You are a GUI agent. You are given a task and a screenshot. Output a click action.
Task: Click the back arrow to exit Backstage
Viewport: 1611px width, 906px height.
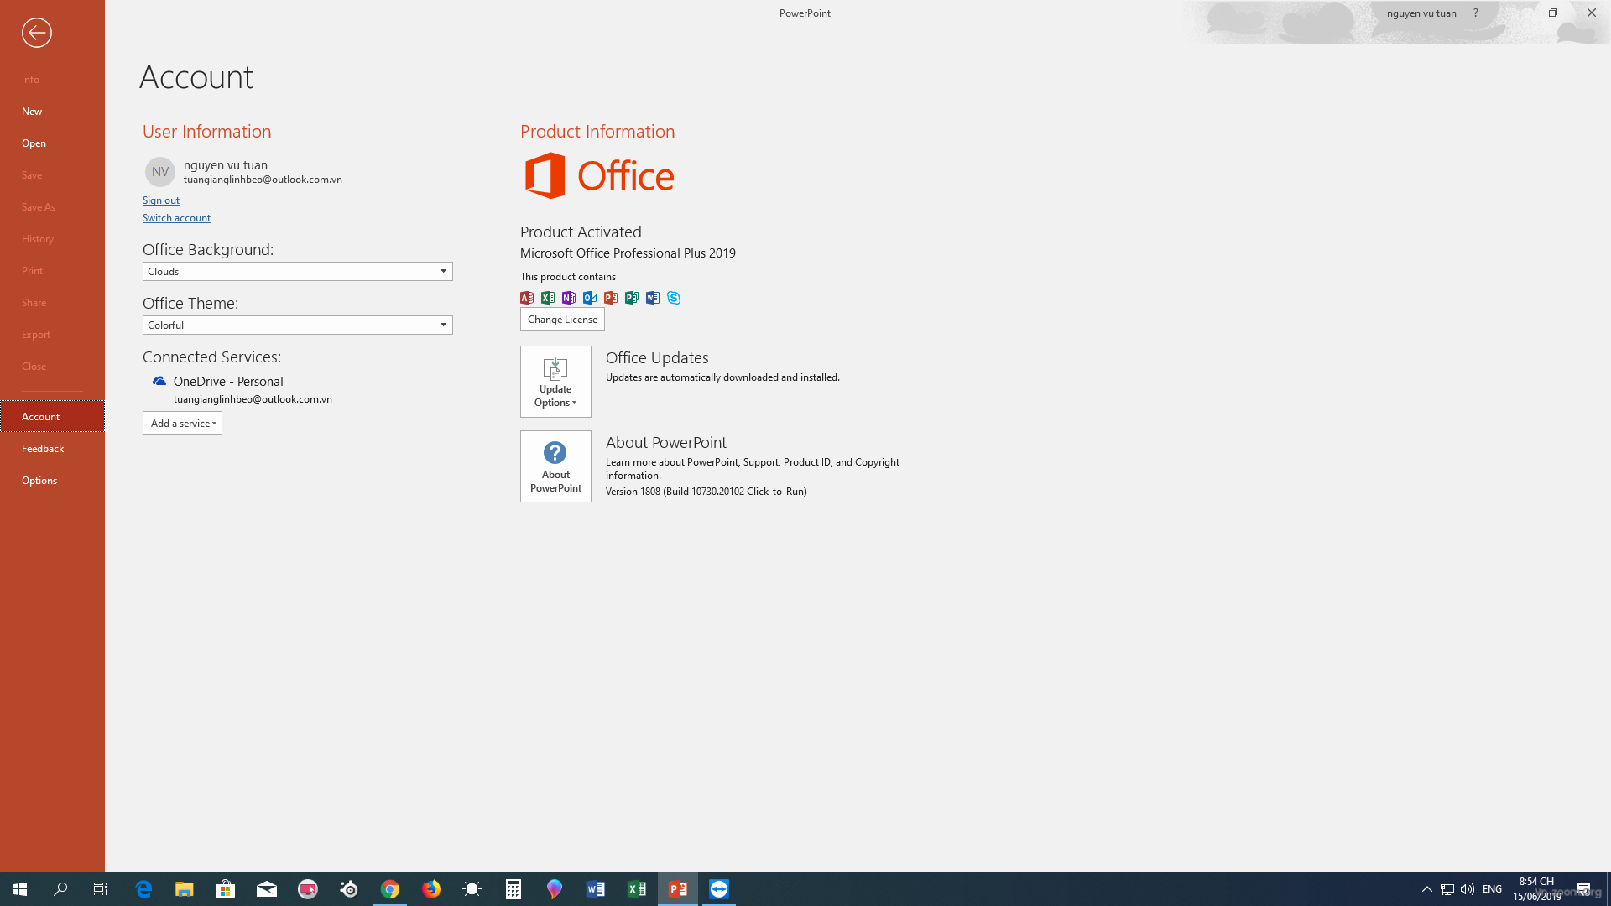click(x=36, y=33)
